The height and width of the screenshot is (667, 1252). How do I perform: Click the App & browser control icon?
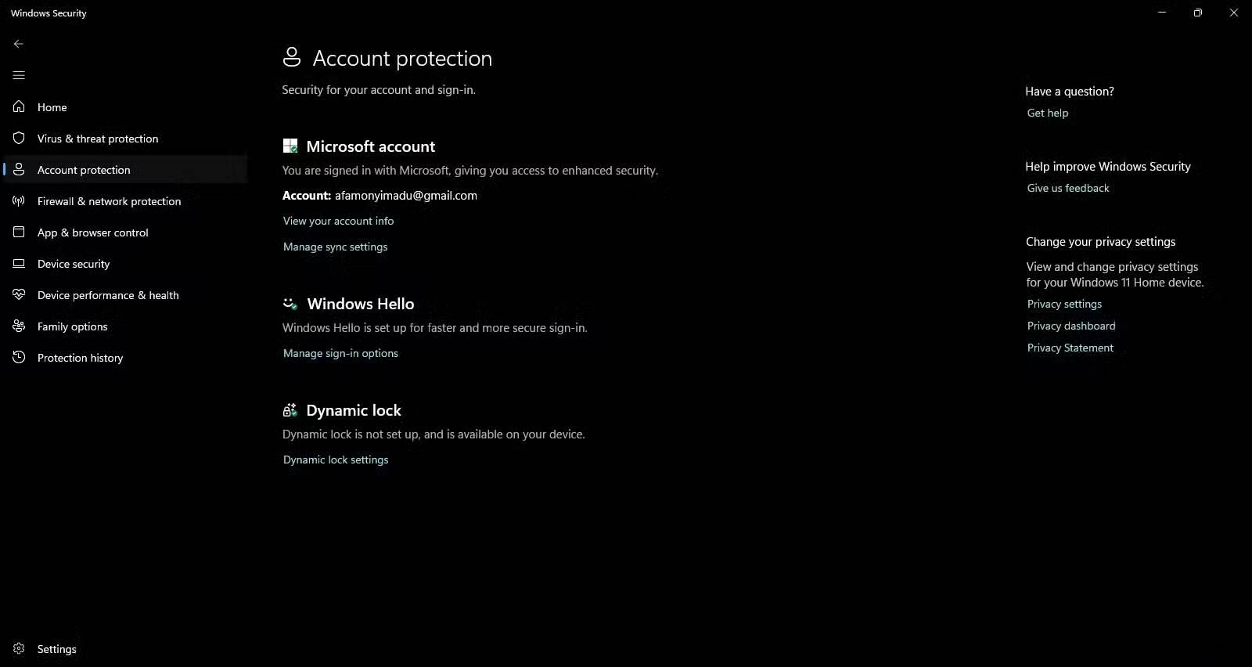click(x=19, y=232)
